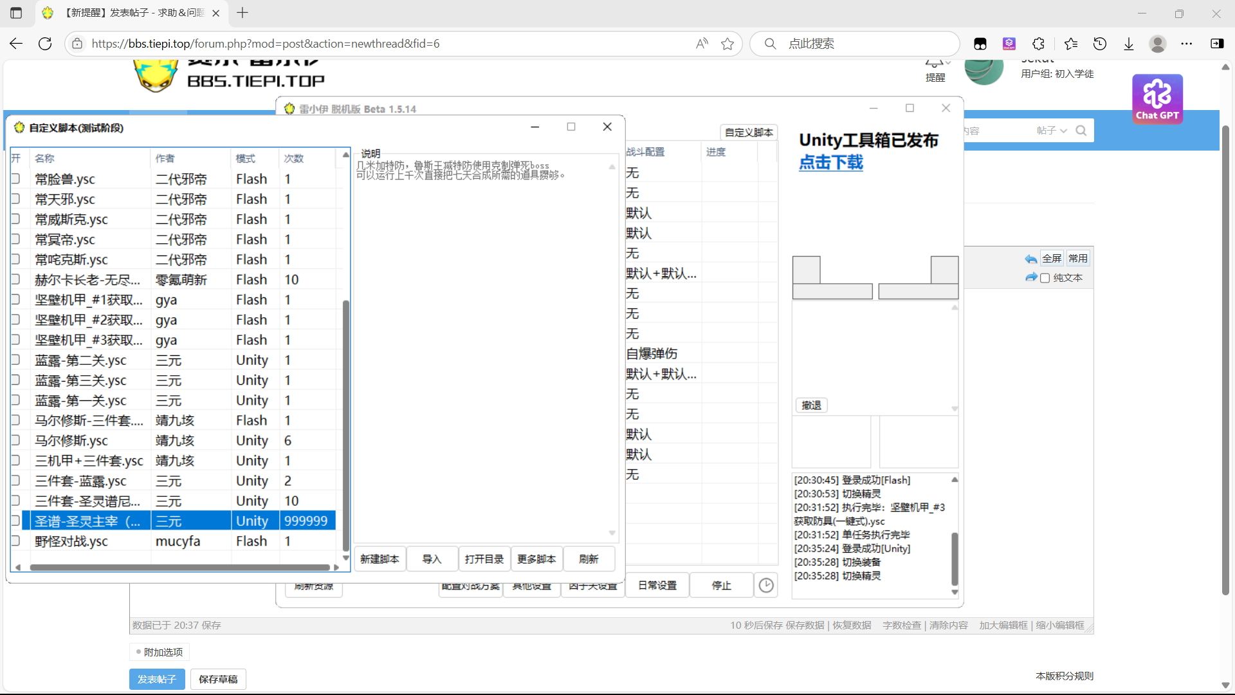
Task: Click 点击下载 download link
Action: pos(831,162)
